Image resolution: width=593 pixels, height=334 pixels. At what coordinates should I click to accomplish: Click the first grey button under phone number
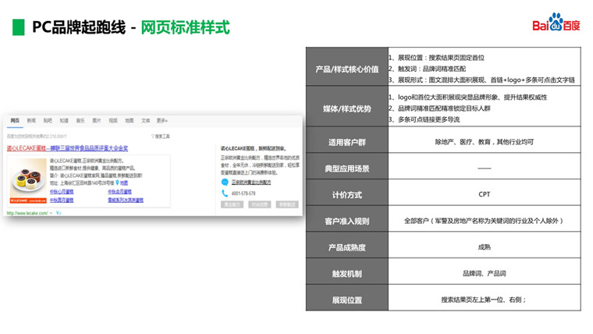tap(233, 204)
